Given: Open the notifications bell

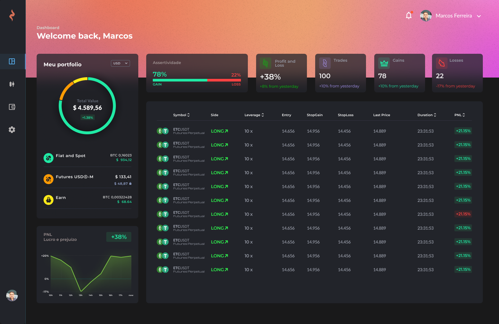Looking at the screenshot, I should (x=409, y=16).
